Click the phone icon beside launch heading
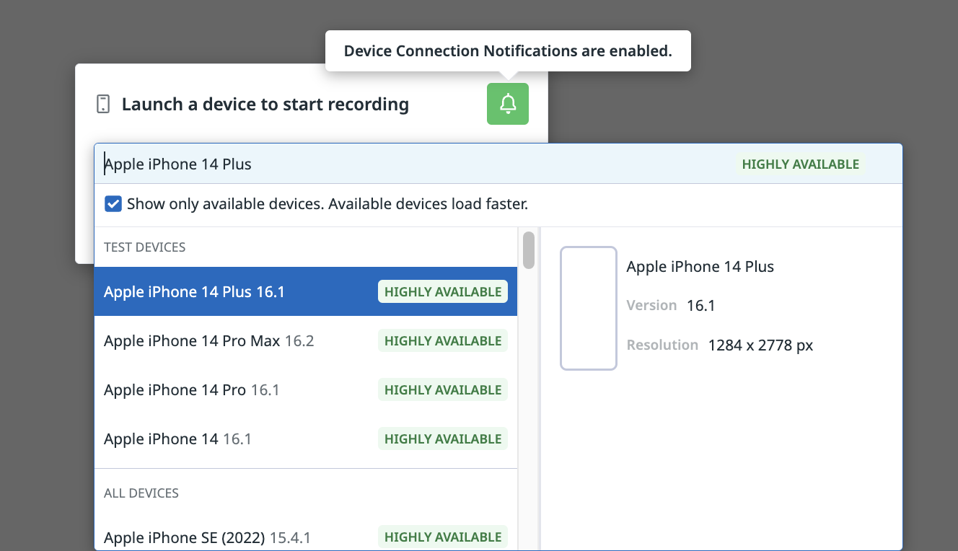This screenshot has width=958, height=551. click(x=103, y=104)
